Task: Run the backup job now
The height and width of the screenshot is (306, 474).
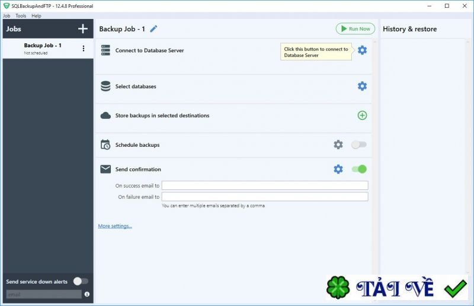Action: [x=355, y=28]
